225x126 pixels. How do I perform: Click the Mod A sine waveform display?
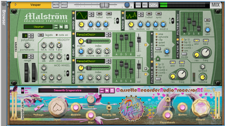(82, 15)
